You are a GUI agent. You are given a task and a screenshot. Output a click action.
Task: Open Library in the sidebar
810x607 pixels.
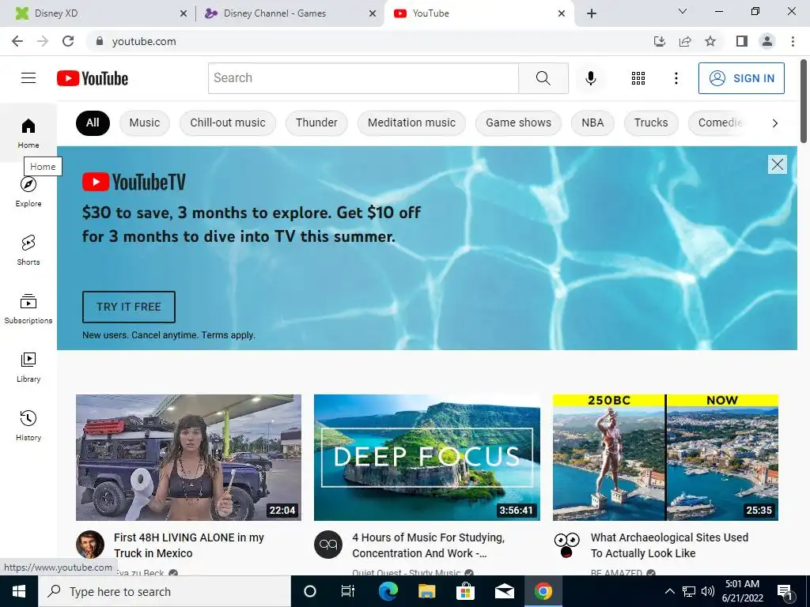pyautogui.click(x=28, y=367)
